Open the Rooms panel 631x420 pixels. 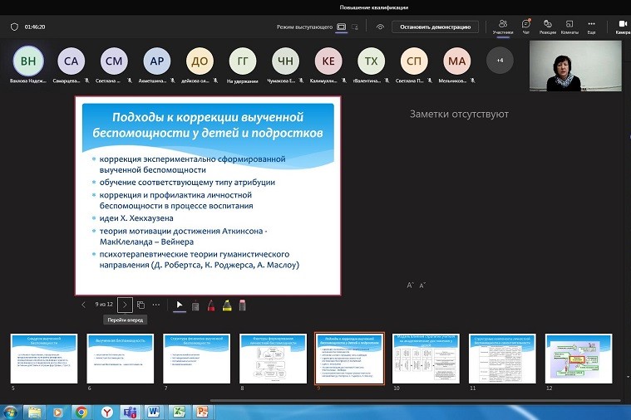[569, 27]
